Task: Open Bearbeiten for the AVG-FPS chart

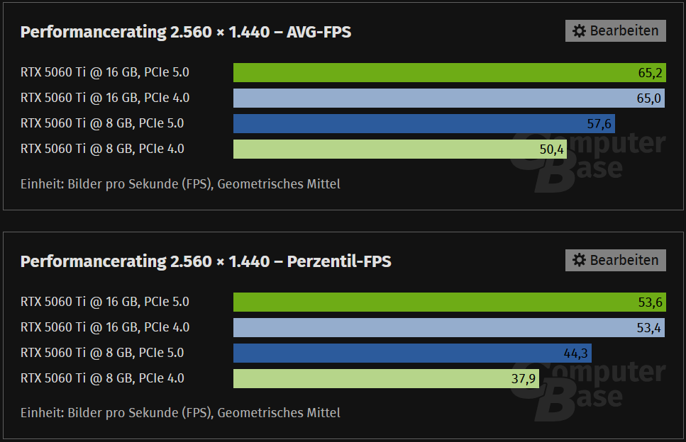Action: [616, 31]
